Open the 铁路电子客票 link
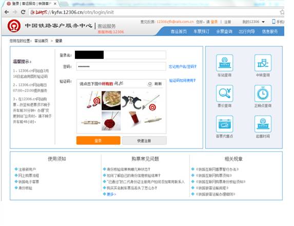This screenshot has height=226, width=294. [29, 182]
